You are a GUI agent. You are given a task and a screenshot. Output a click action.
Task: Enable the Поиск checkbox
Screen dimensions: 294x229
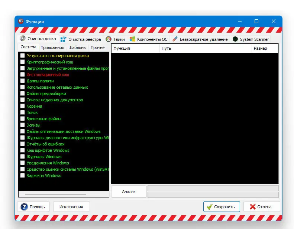23,112
